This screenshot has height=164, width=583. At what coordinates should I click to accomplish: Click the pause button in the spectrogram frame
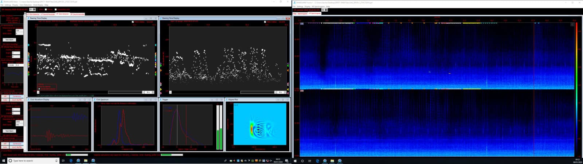tap(326, 10)
